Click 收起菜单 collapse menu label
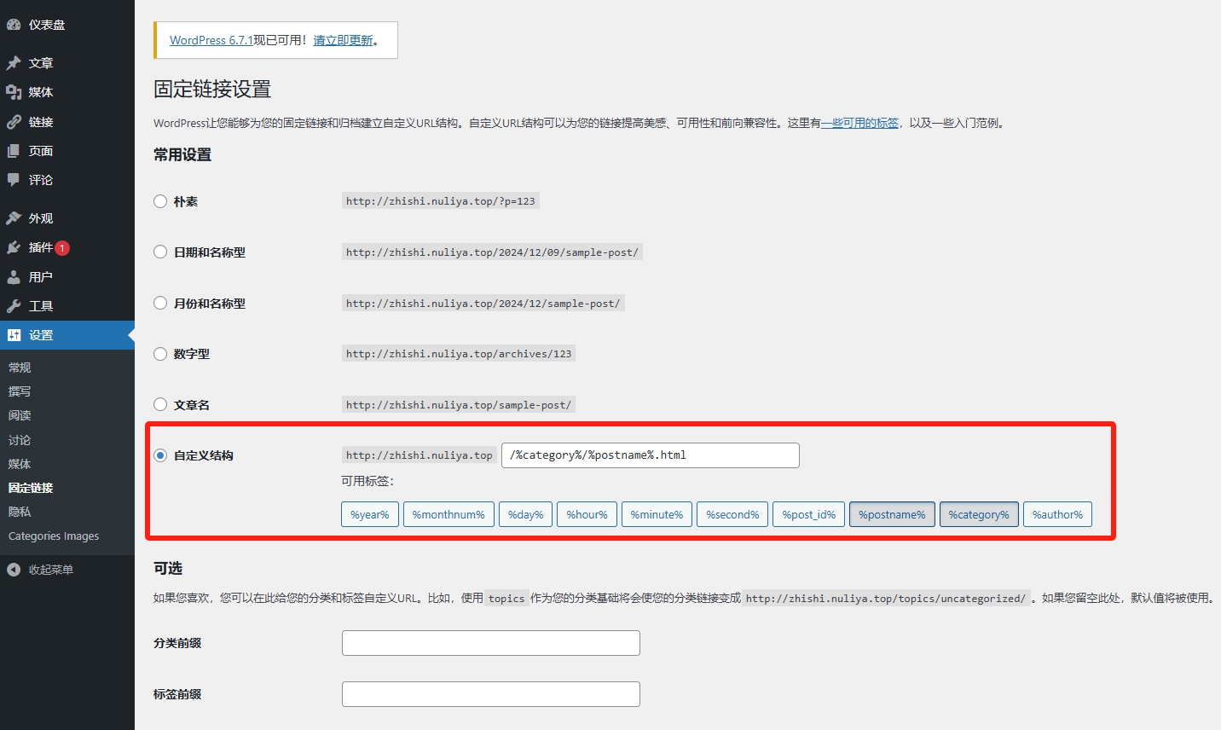Screen dimensions: 1221x730 pyautogui.click(x=51, y=570)
